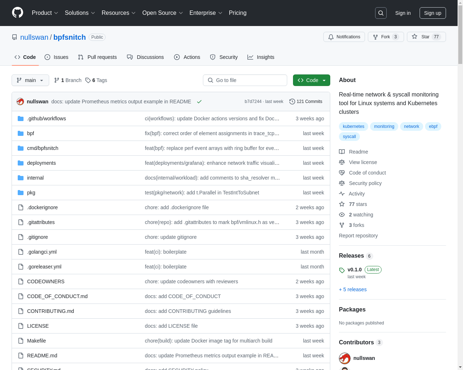Click the Sign in link
Screen dimensions: 463x370
[403, 13]
